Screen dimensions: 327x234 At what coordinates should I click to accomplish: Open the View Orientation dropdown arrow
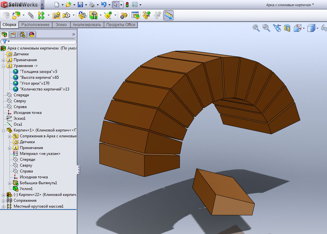(303, 28)
